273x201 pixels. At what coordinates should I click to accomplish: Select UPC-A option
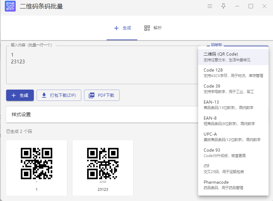233,137
